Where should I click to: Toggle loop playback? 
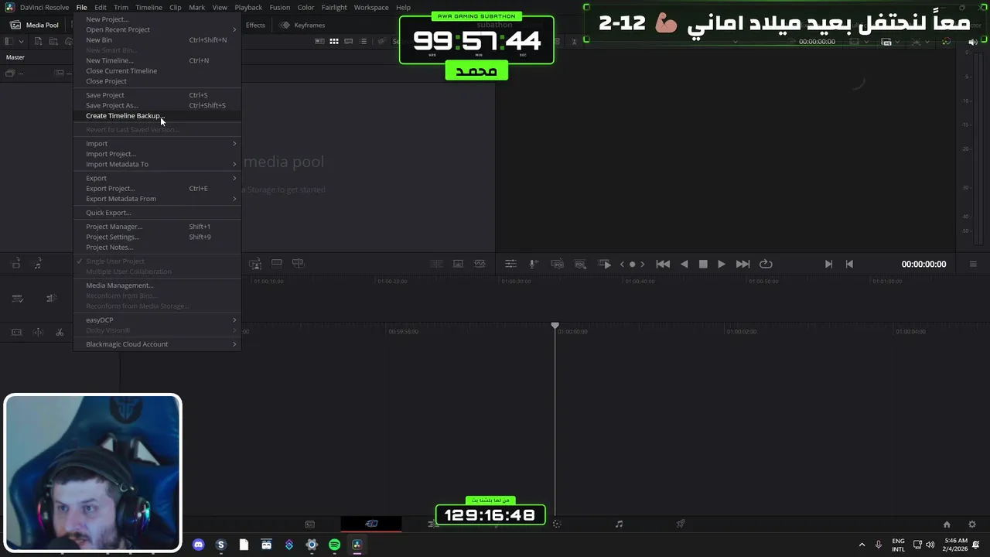point(766,264)
